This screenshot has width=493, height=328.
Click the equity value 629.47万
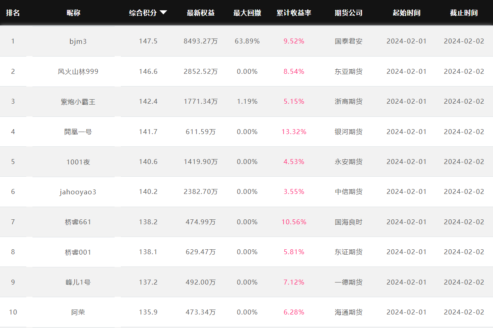201,252
